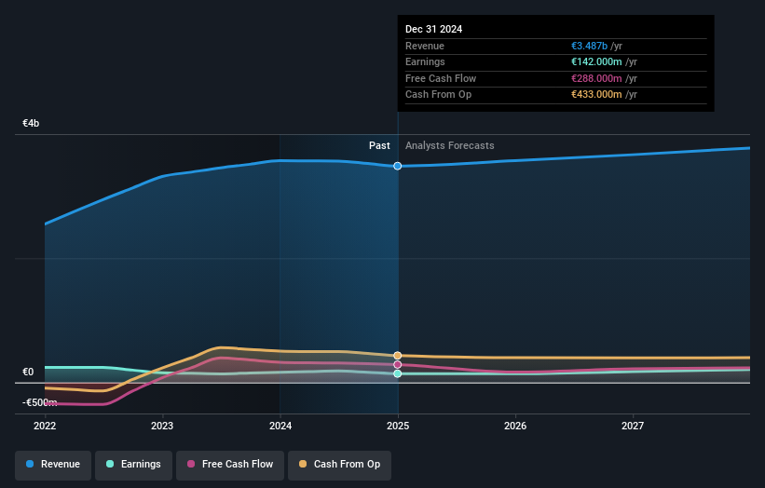Click the teal Earnings legend dot
This screenshot has width=765, height=488.
[110, 464]
